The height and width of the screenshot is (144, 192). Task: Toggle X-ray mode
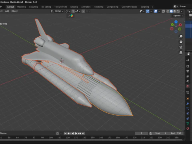[163, 11]
